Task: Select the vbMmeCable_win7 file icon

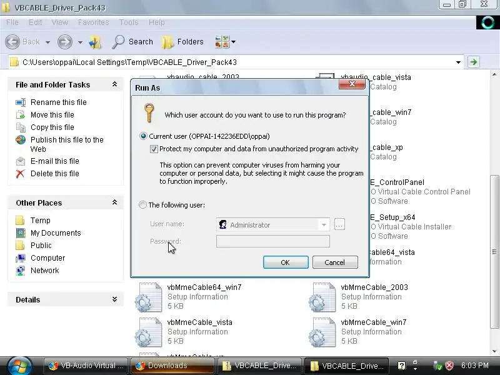Action: [x=322, y=332]
